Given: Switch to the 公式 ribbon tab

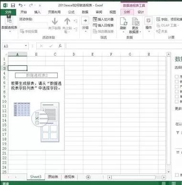Looking at the screenshot, I should tap(71, 12).
